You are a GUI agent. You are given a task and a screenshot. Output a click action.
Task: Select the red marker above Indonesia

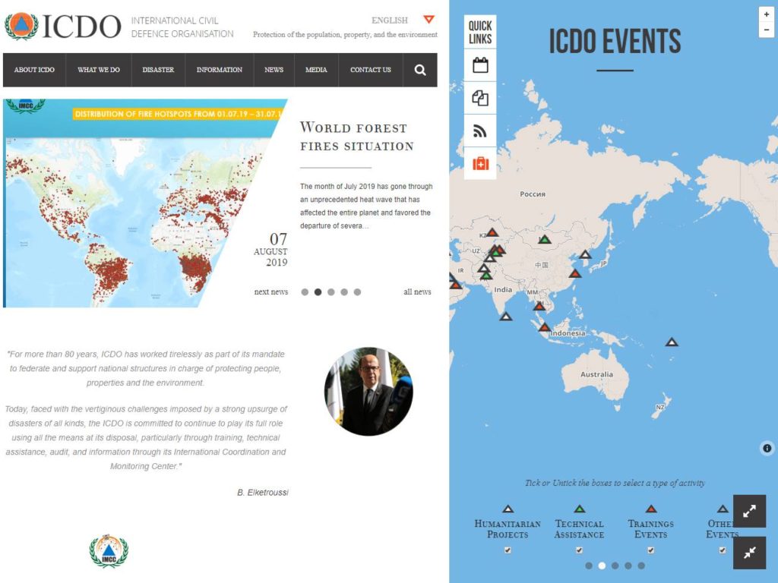[x=544, y=327]
